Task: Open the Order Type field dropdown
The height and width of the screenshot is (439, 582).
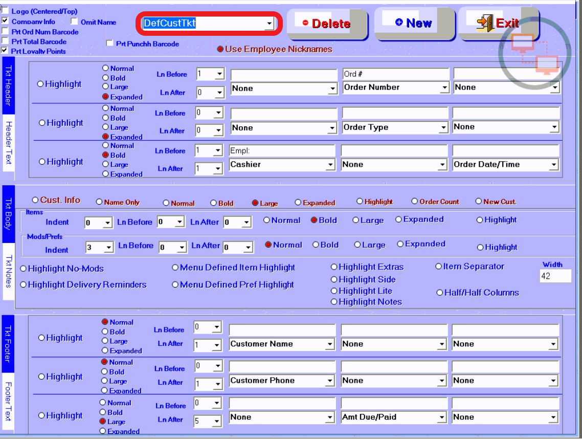Action: pyautogui.click(x=443, y=127)
